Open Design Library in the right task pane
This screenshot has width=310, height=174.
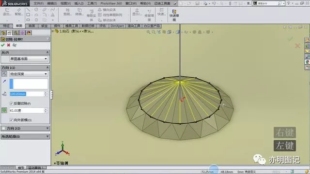tap(307, 46)
